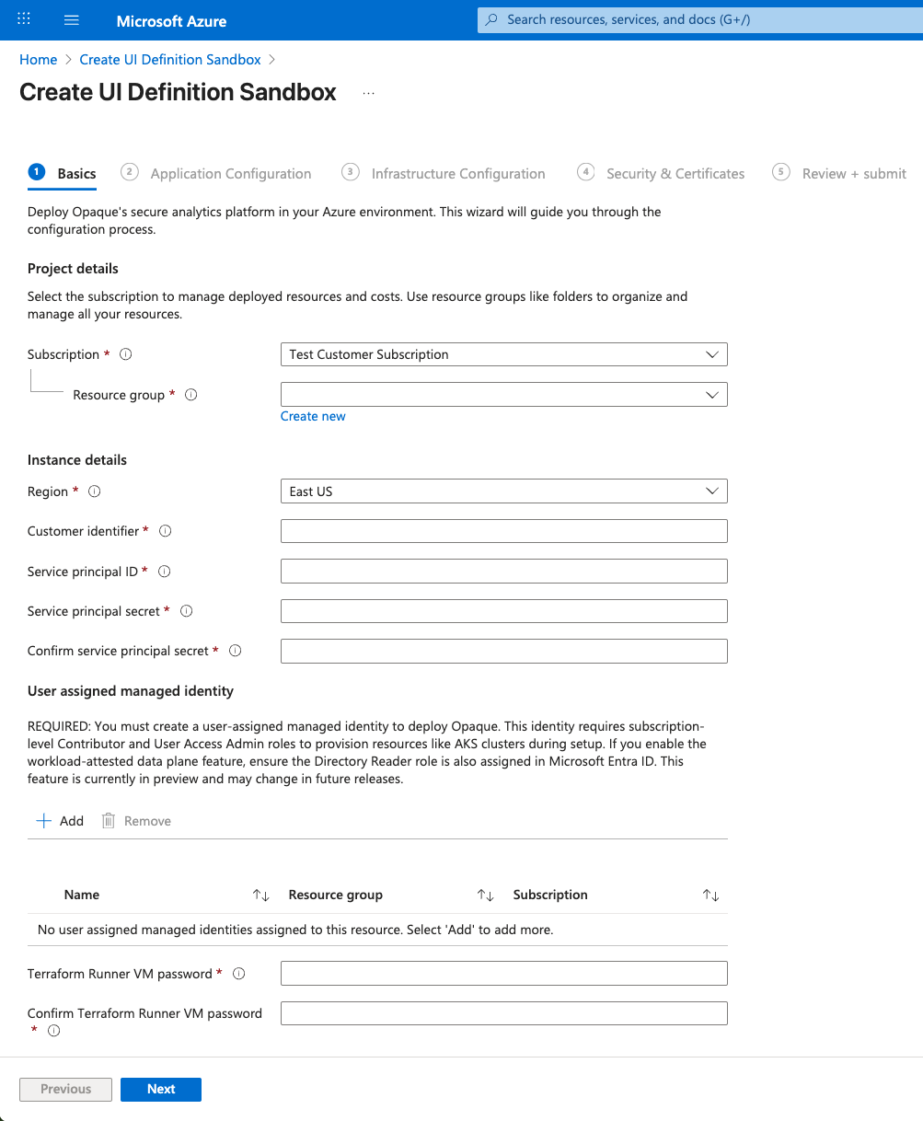This screenshot has width=923, height=1121.
Task: Click Home breadcrumb link
Action: point(38,59)
